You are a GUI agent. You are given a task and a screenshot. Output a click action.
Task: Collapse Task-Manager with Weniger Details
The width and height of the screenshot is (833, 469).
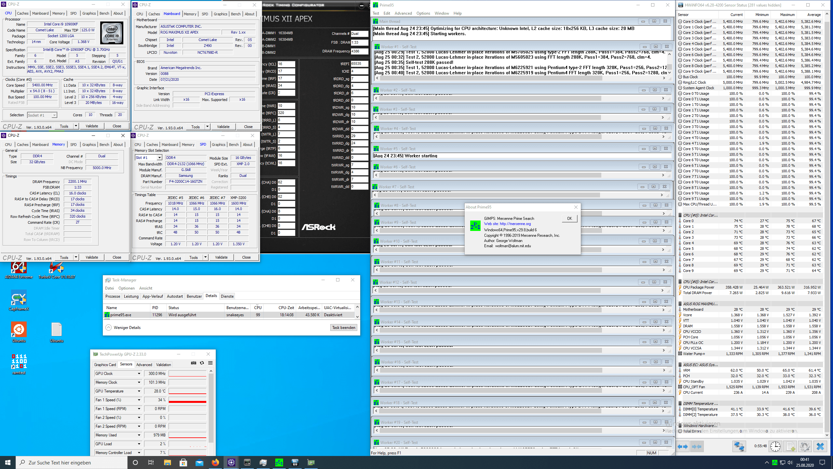pos(123,328)
